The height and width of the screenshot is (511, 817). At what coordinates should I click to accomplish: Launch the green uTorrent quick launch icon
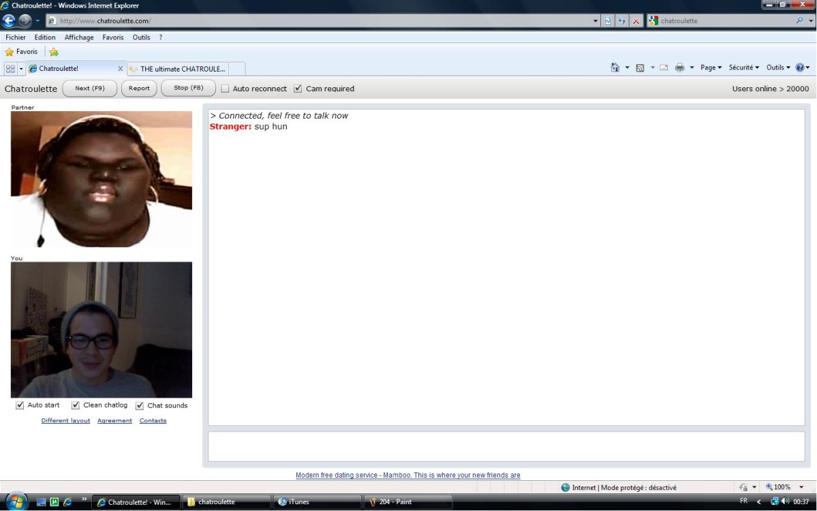[x=55, y=502]
